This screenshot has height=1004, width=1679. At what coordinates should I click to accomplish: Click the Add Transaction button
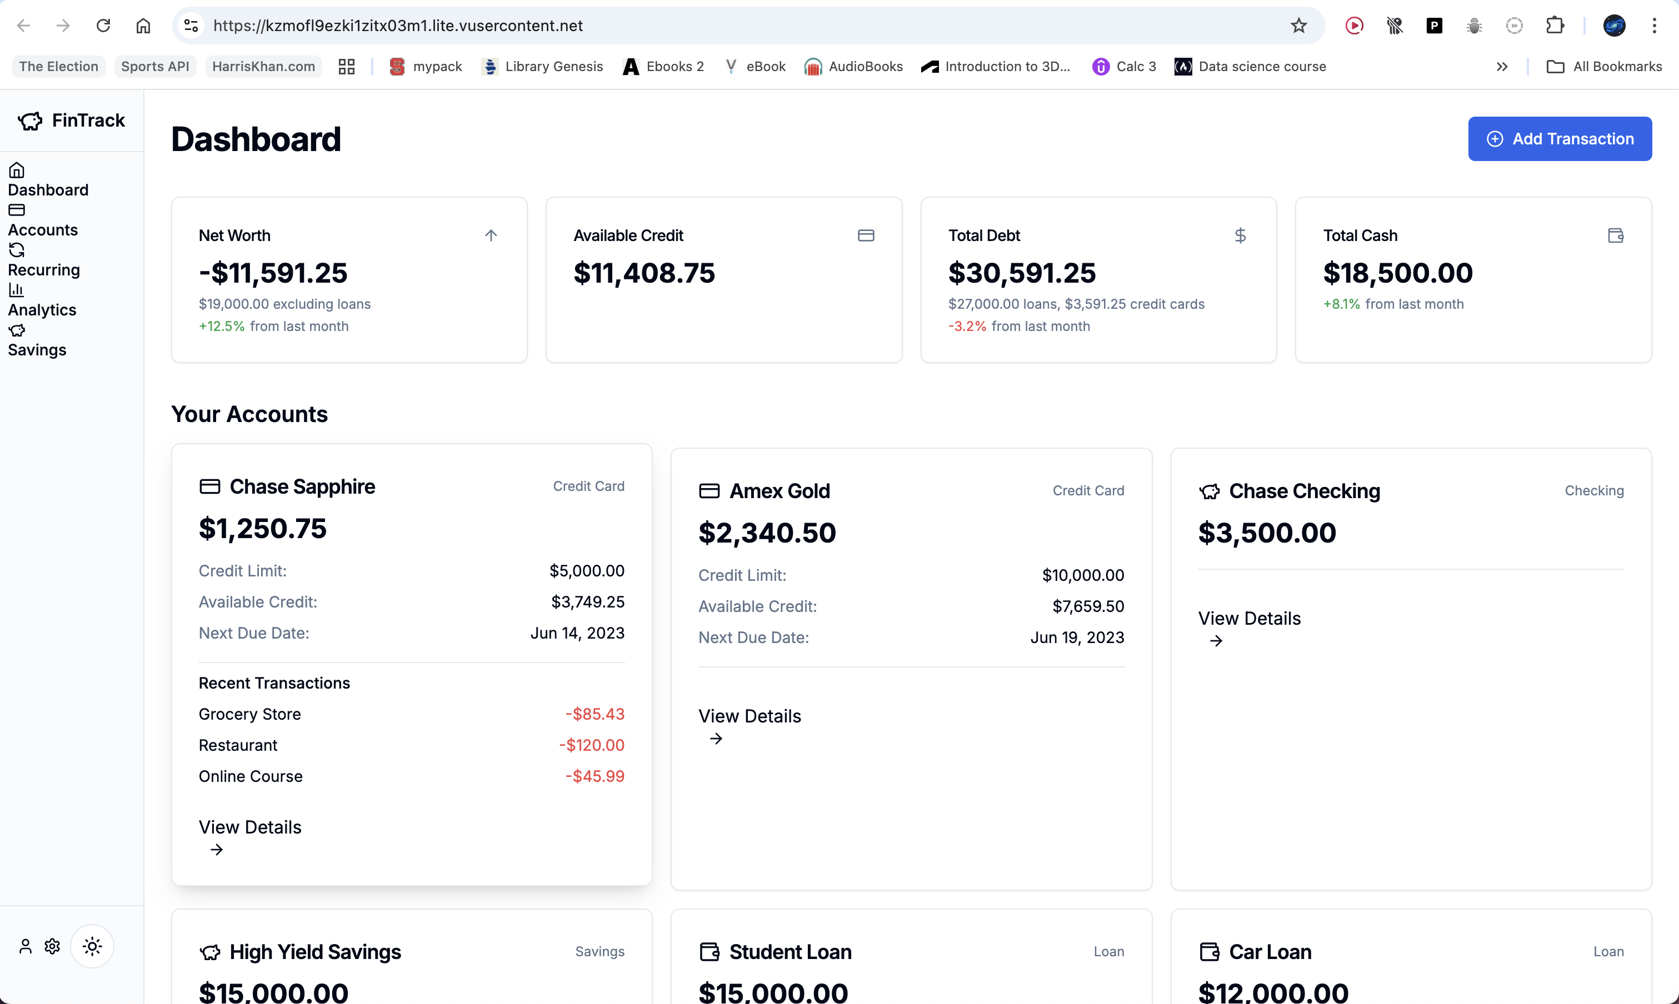click(1559, 139)
